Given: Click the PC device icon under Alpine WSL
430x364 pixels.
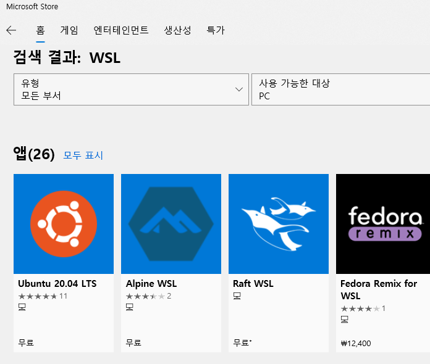Looking at the screenshot, I should pos(130,307).
